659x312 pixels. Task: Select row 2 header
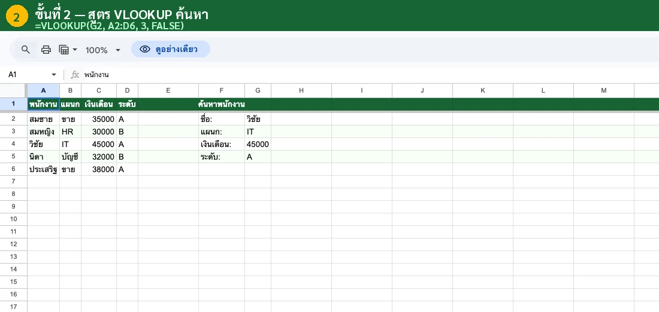[x=13, y=119]
